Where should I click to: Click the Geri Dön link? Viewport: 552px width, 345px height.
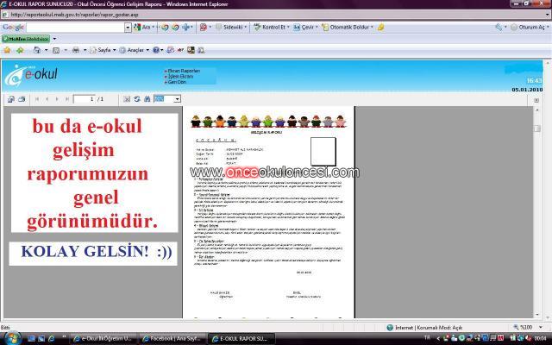click(179, 83)
